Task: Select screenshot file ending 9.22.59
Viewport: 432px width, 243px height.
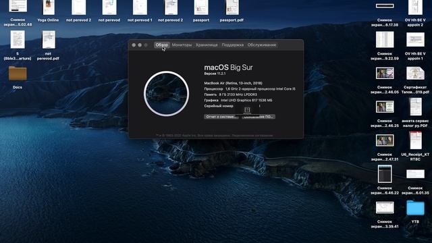Action: coord(385,40)
